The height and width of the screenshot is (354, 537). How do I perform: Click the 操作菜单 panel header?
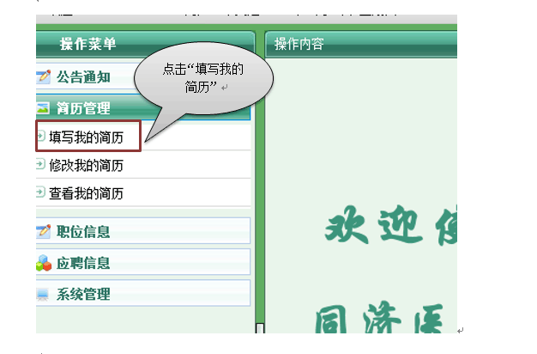87,44
